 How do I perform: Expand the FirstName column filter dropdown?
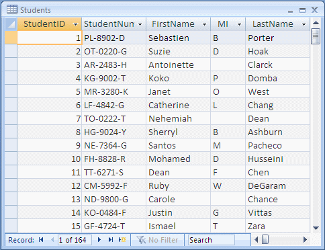pyautogui.click(x=204, y=24)
